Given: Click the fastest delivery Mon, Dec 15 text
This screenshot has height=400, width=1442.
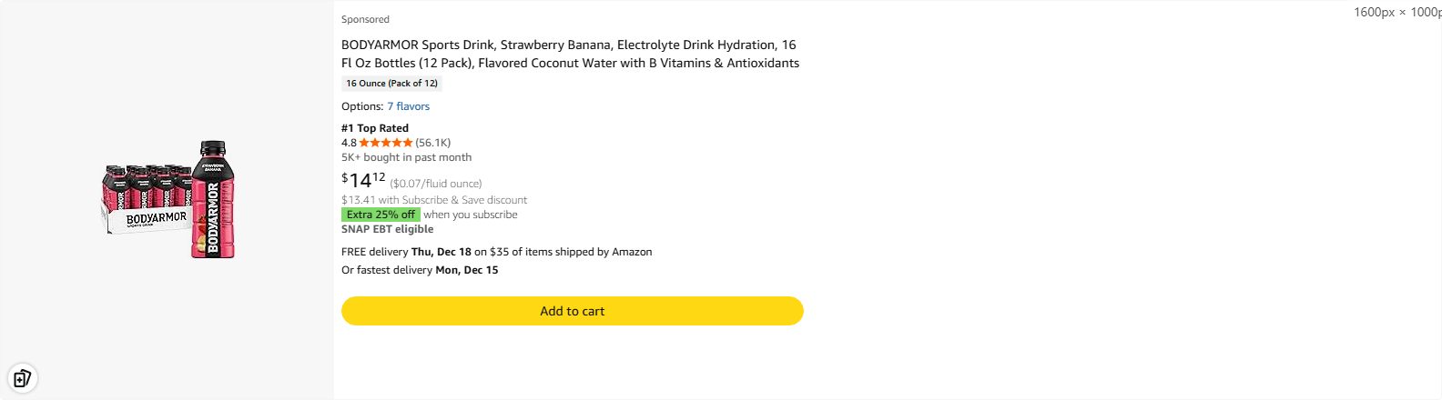Looking at the screenshot, I should tap(420, 270).
